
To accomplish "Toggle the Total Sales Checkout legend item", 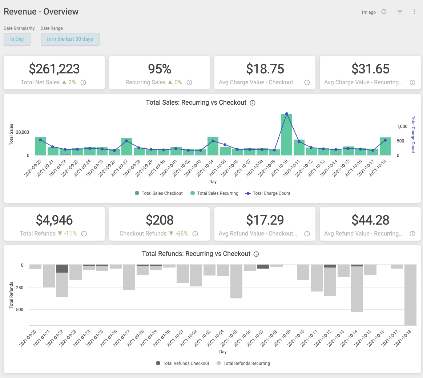I will coord(158,193).
